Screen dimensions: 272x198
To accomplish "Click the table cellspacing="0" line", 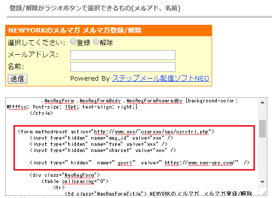I will tap(75, 181).
